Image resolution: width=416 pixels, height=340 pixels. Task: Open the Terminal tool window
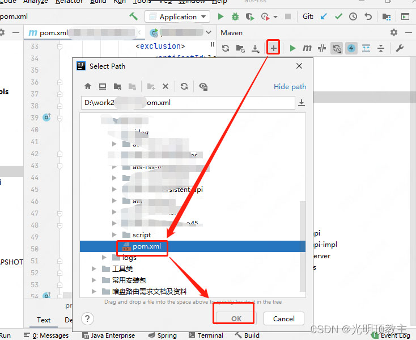[x=206, y=335]
